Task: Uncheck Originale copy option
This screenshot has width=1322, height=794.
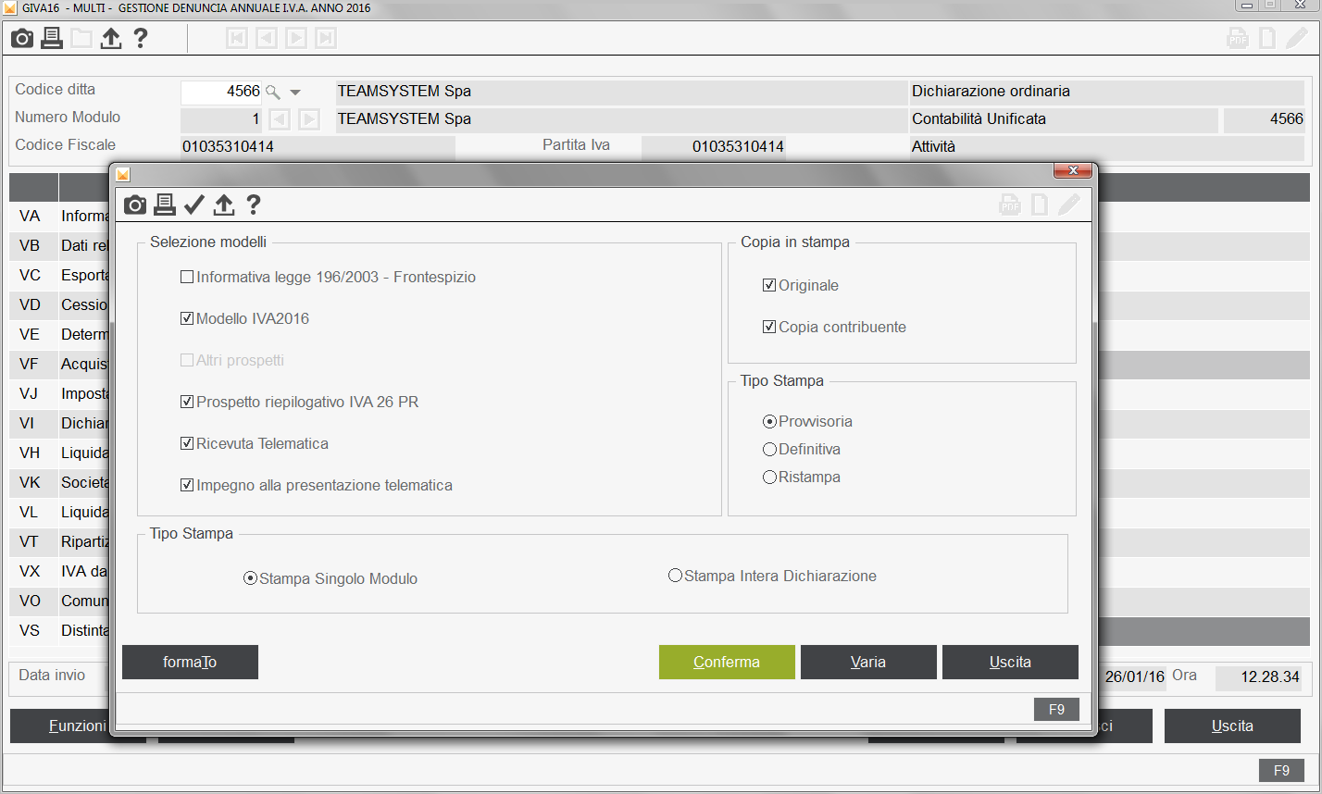Action: coord(769,285)
